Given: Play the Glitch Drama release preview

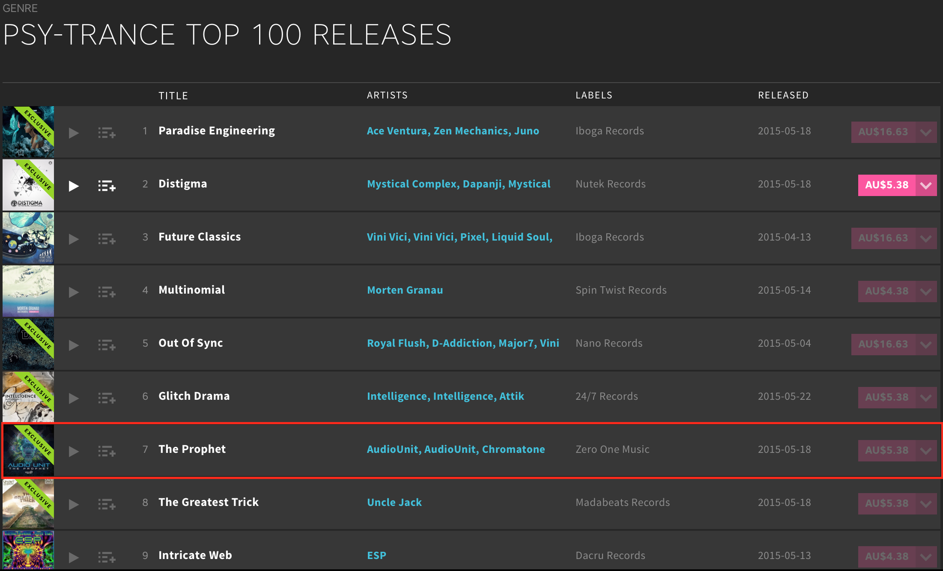Looking at the screenshot, I should pyautogui.click(x=74, y=398).
